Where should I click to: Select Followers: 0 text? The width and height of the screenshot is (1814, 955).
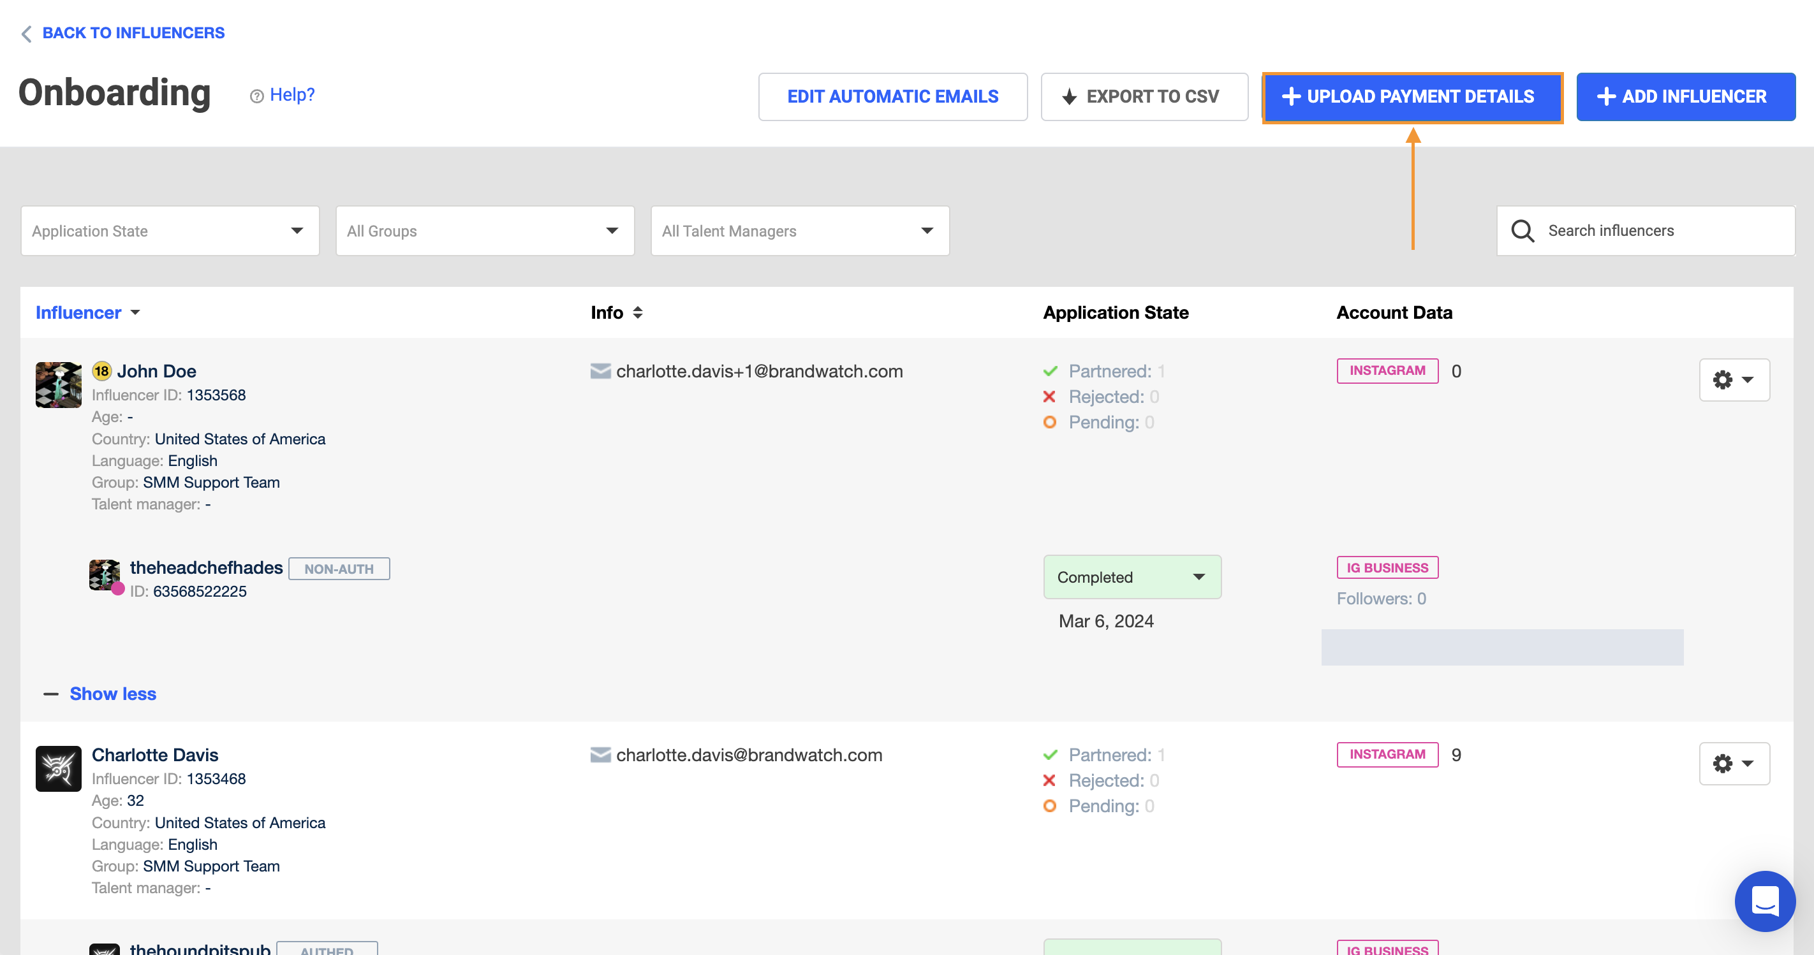pyautogui.click(x=1381, y=598)
